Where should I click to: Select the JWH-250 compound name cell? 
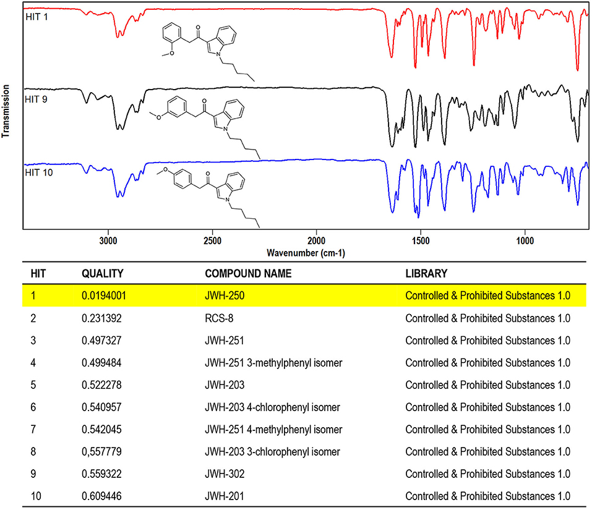225,295
